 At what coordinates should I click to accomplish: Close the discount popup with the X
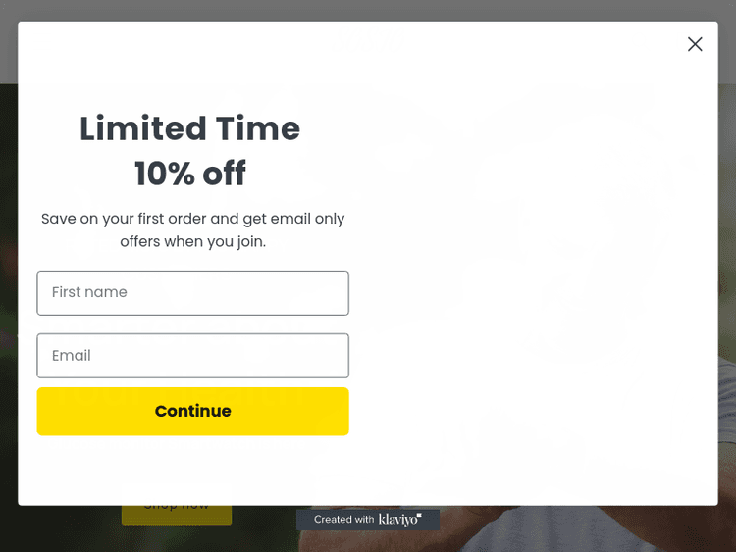pos(695,44)
